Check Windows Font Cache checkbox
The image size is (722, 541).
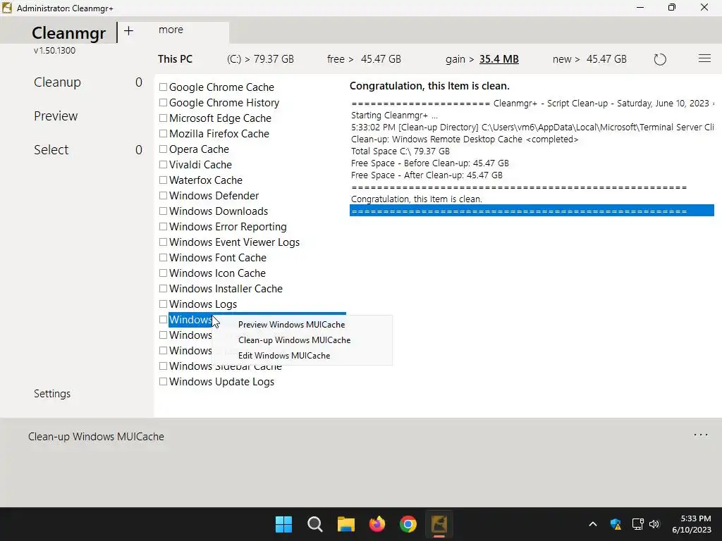click(163, 258)
